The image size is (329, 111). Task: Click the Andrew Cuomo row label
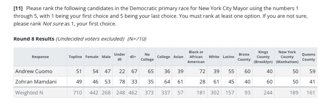pyautogui.click(x=34, y=71)
